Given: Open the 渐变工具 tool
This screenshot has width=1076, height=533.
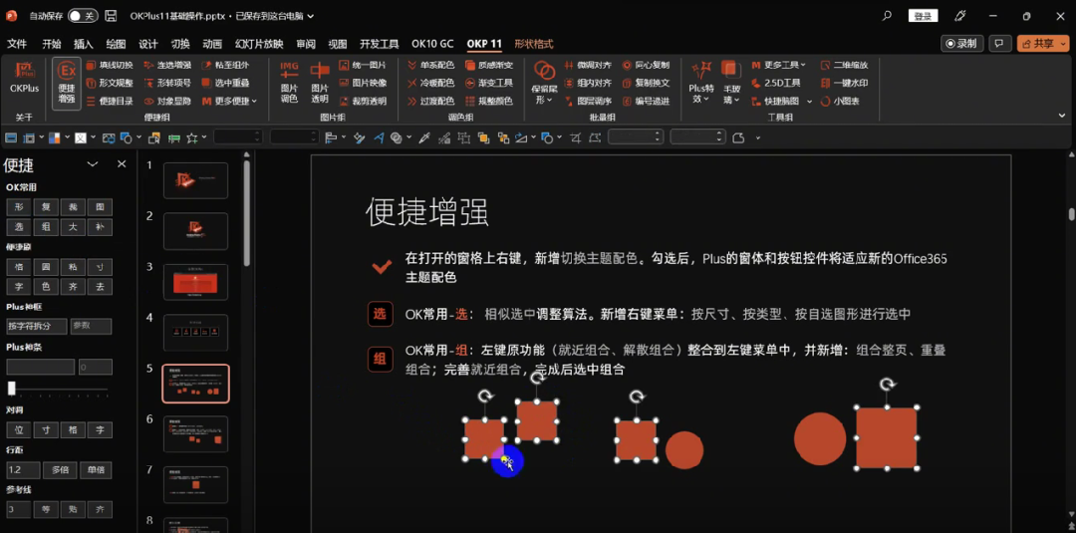Looking at the screenshot, I should [x=489, y=83].
